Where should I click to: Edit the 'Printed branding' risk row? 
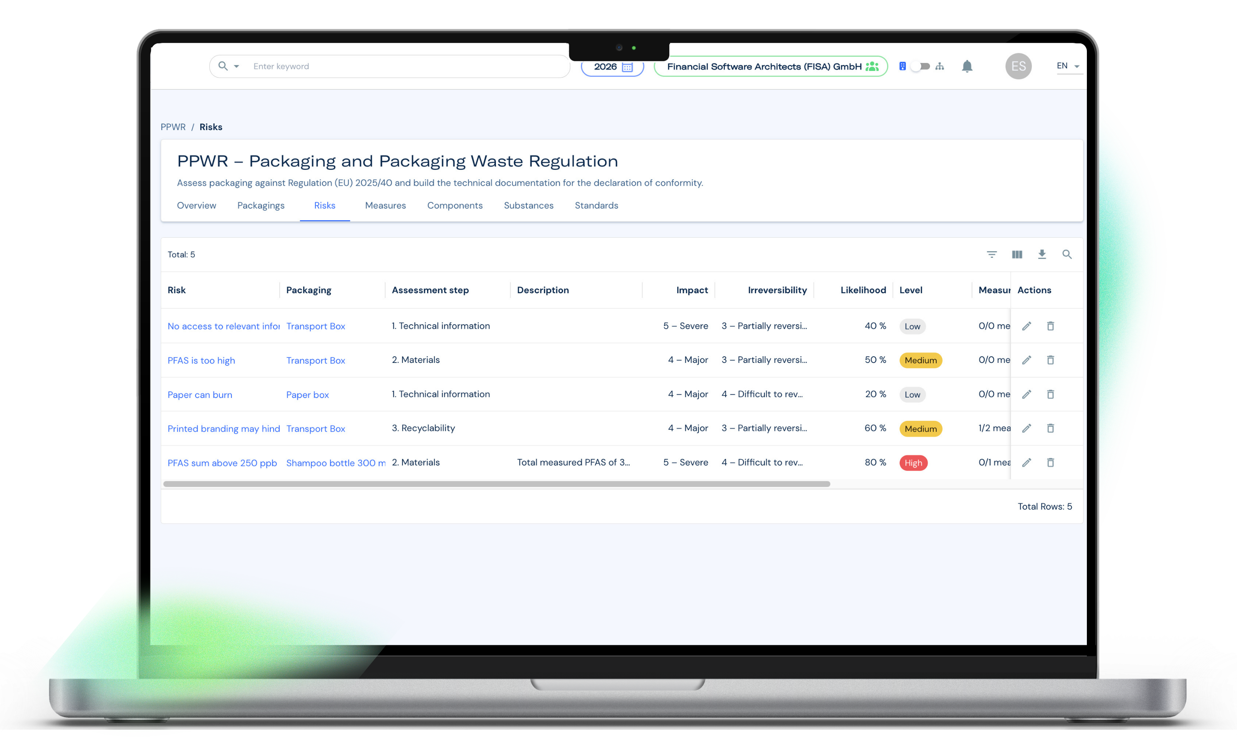(1027, 428)
